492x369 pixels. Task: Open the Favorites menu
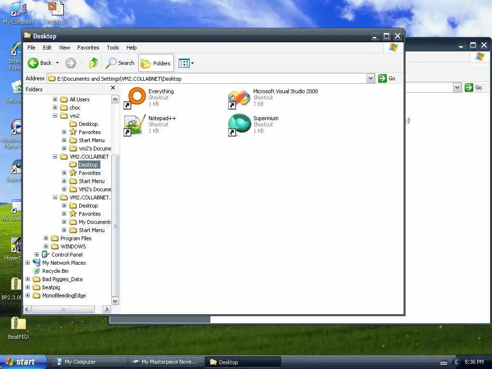click(x=88, y=48)
